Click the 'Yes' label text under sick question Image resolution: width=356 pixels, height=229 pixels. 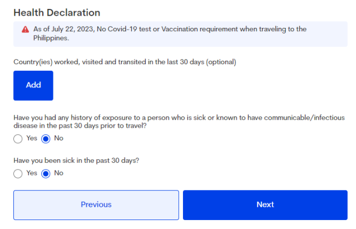tap(32, 173)
